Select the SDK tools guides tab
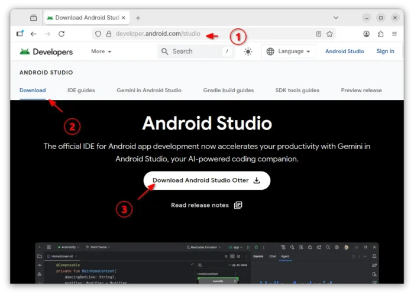The image size is (414, 295). [297, 90]
